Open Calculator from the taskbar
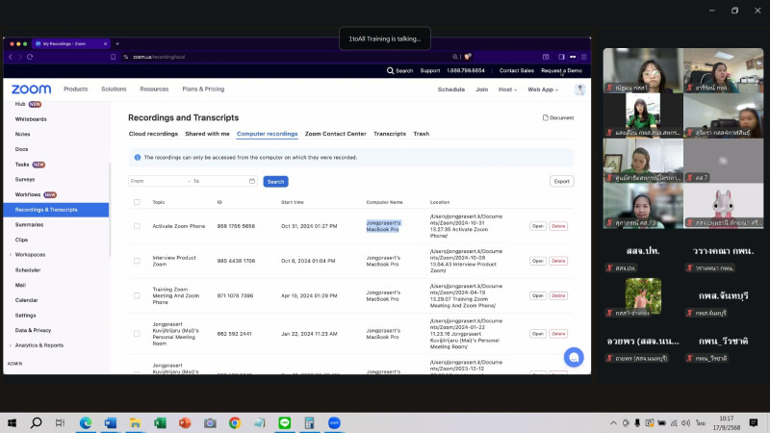 click(x=309, y=422)
